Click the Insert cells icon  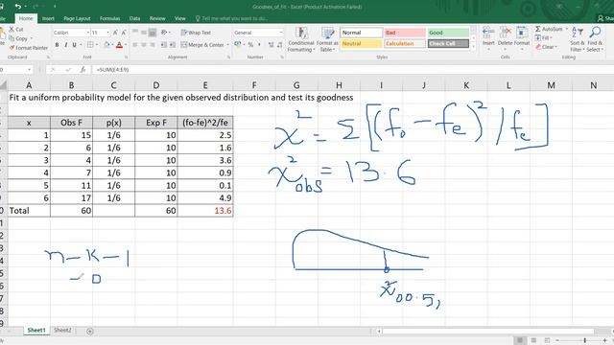tap(488, 33)
